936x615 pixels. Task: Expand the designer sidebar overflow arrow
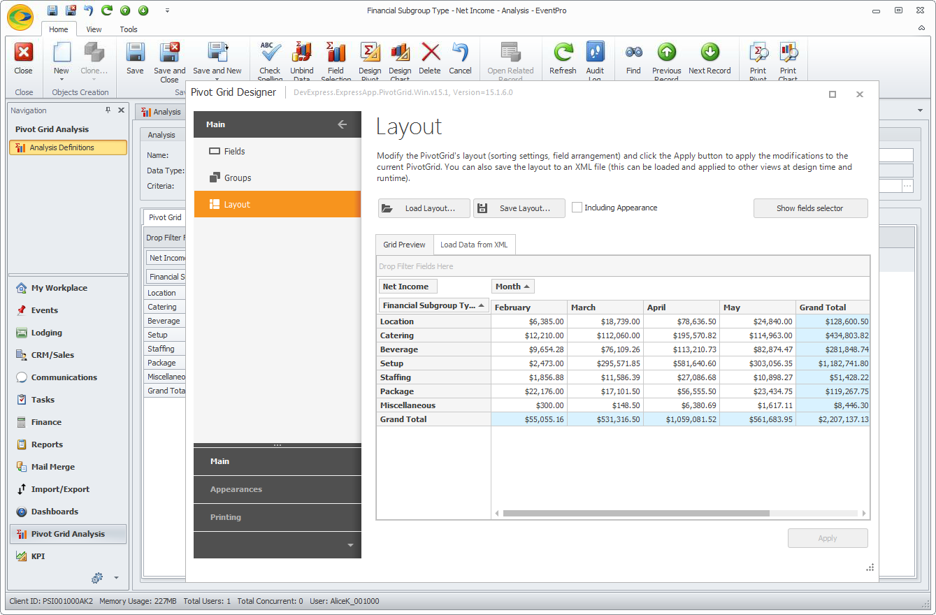pyautogui.click(x=350, y=545)
